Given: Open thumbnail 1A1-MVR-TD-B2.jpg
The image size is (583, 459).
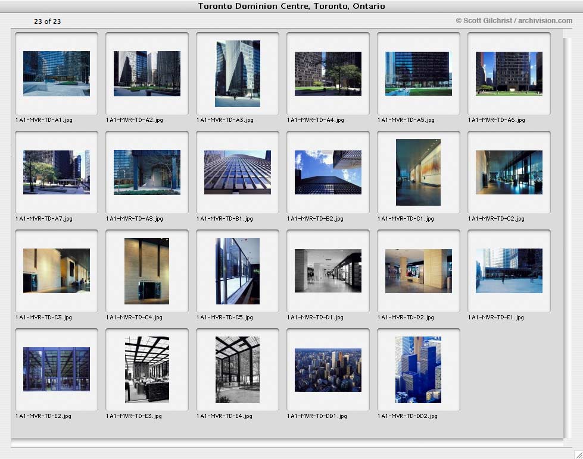Looking at the screenshot, I should (x=328, y=172).
